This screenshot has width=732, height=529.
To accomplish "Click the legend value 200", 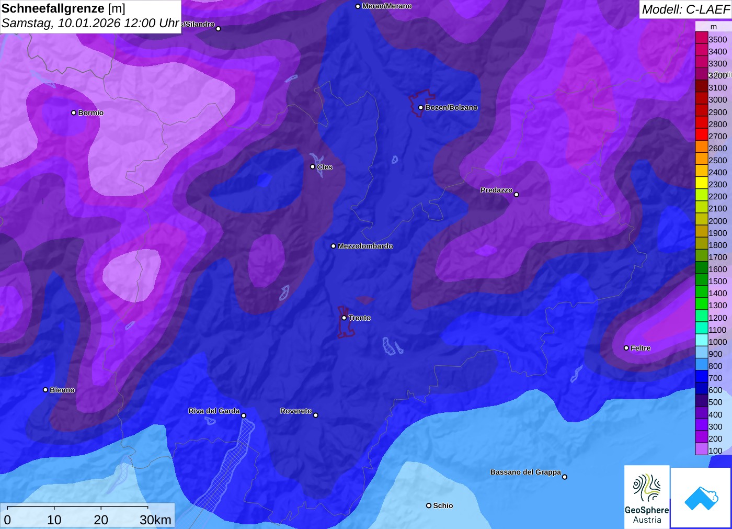I will click(x=716, y=438).
